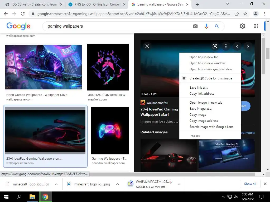The image size is (270, 202).
Task: Close the downloads bar
Action: [x=265, y=184]
